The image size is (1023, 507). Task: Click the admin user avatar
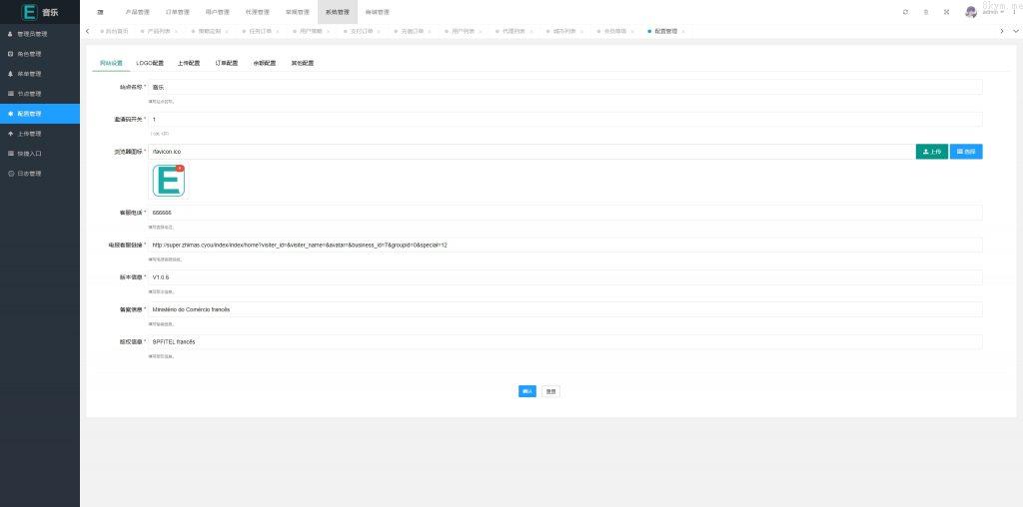point(971,12)
